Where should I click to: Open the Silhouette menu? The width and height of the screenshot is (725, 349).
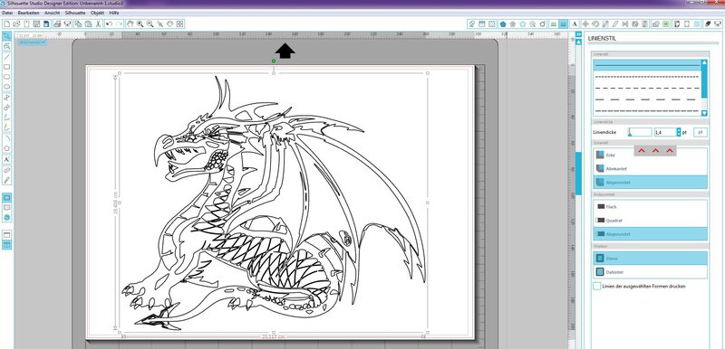click(75, 13)
